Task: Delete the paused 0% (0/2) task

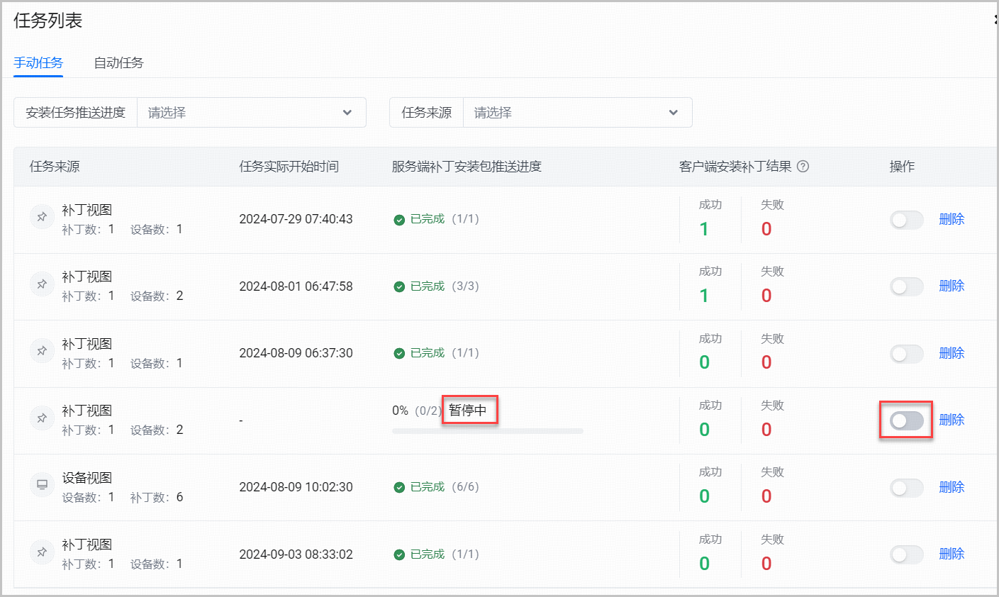Action: [x=951, y=420]
